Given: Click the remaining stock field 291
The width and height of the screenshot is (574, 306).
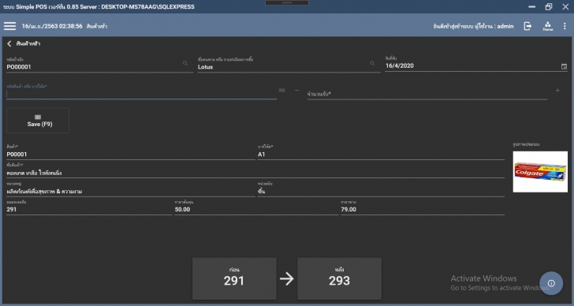Looking at the screenshot, I should (x=89, y=207).
